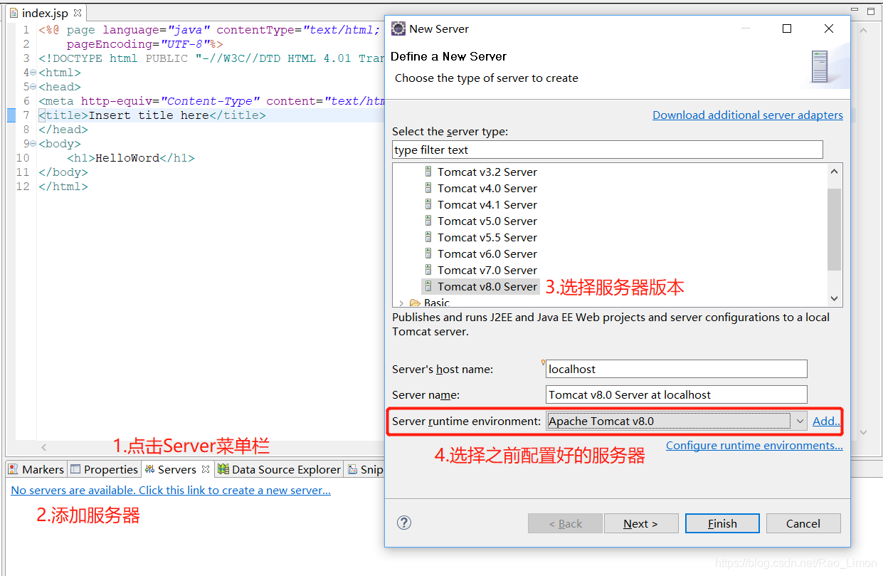Image resolution: width=883 pixels, height=576 pixels.
Task: Maximize the editor area
Action: tap(870, 11)
